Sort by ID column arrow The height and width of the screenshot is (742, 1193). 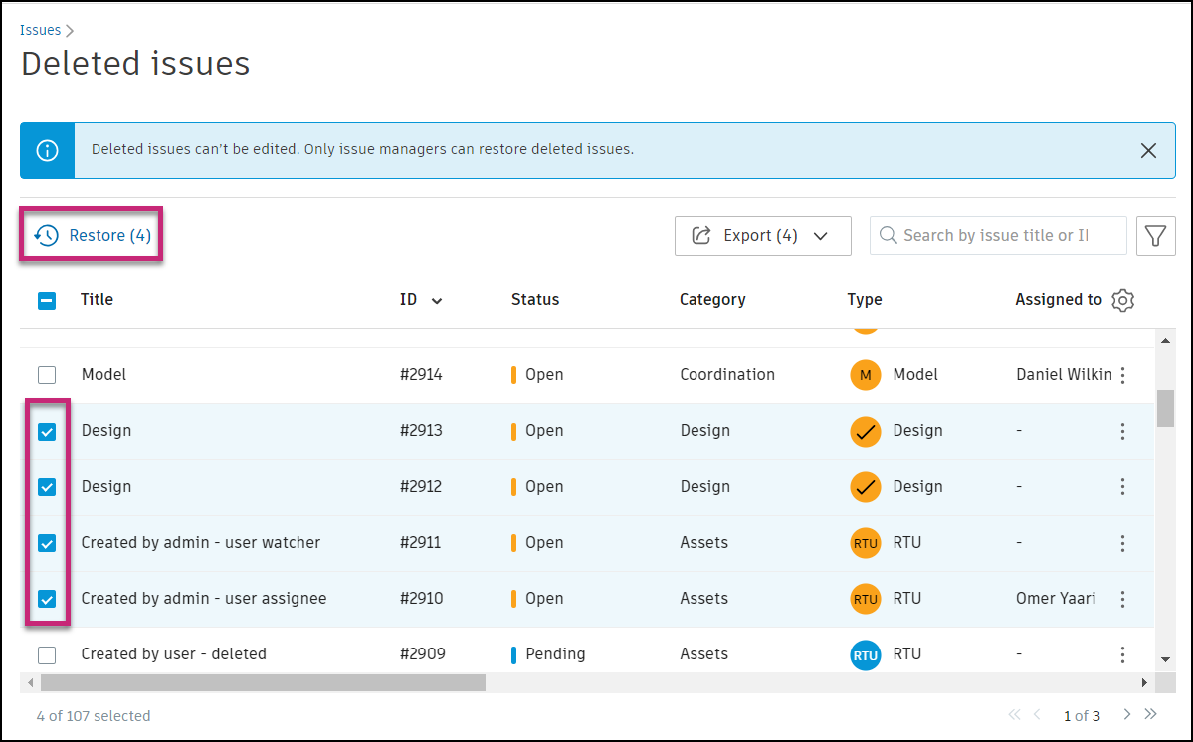[437, 300]
